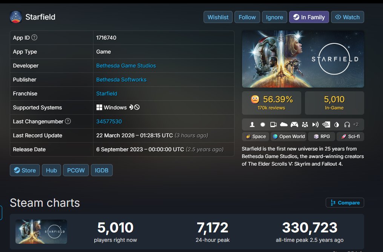Click the App Type value Game
Image resolution: width=383 pixels, height=252 pixels.
coord(104,52)
